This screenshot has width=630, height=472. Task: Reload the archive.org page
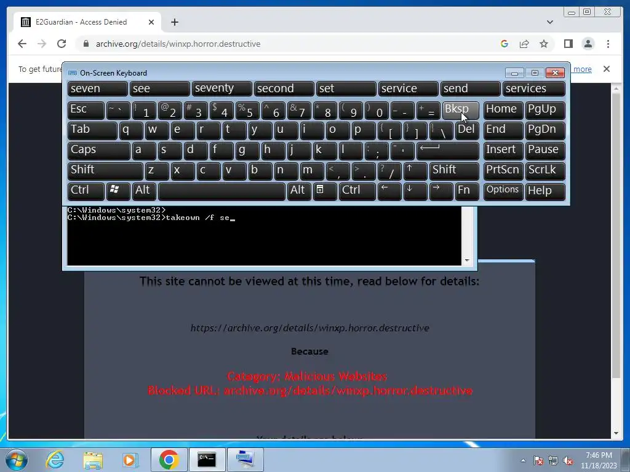(62, 44)
